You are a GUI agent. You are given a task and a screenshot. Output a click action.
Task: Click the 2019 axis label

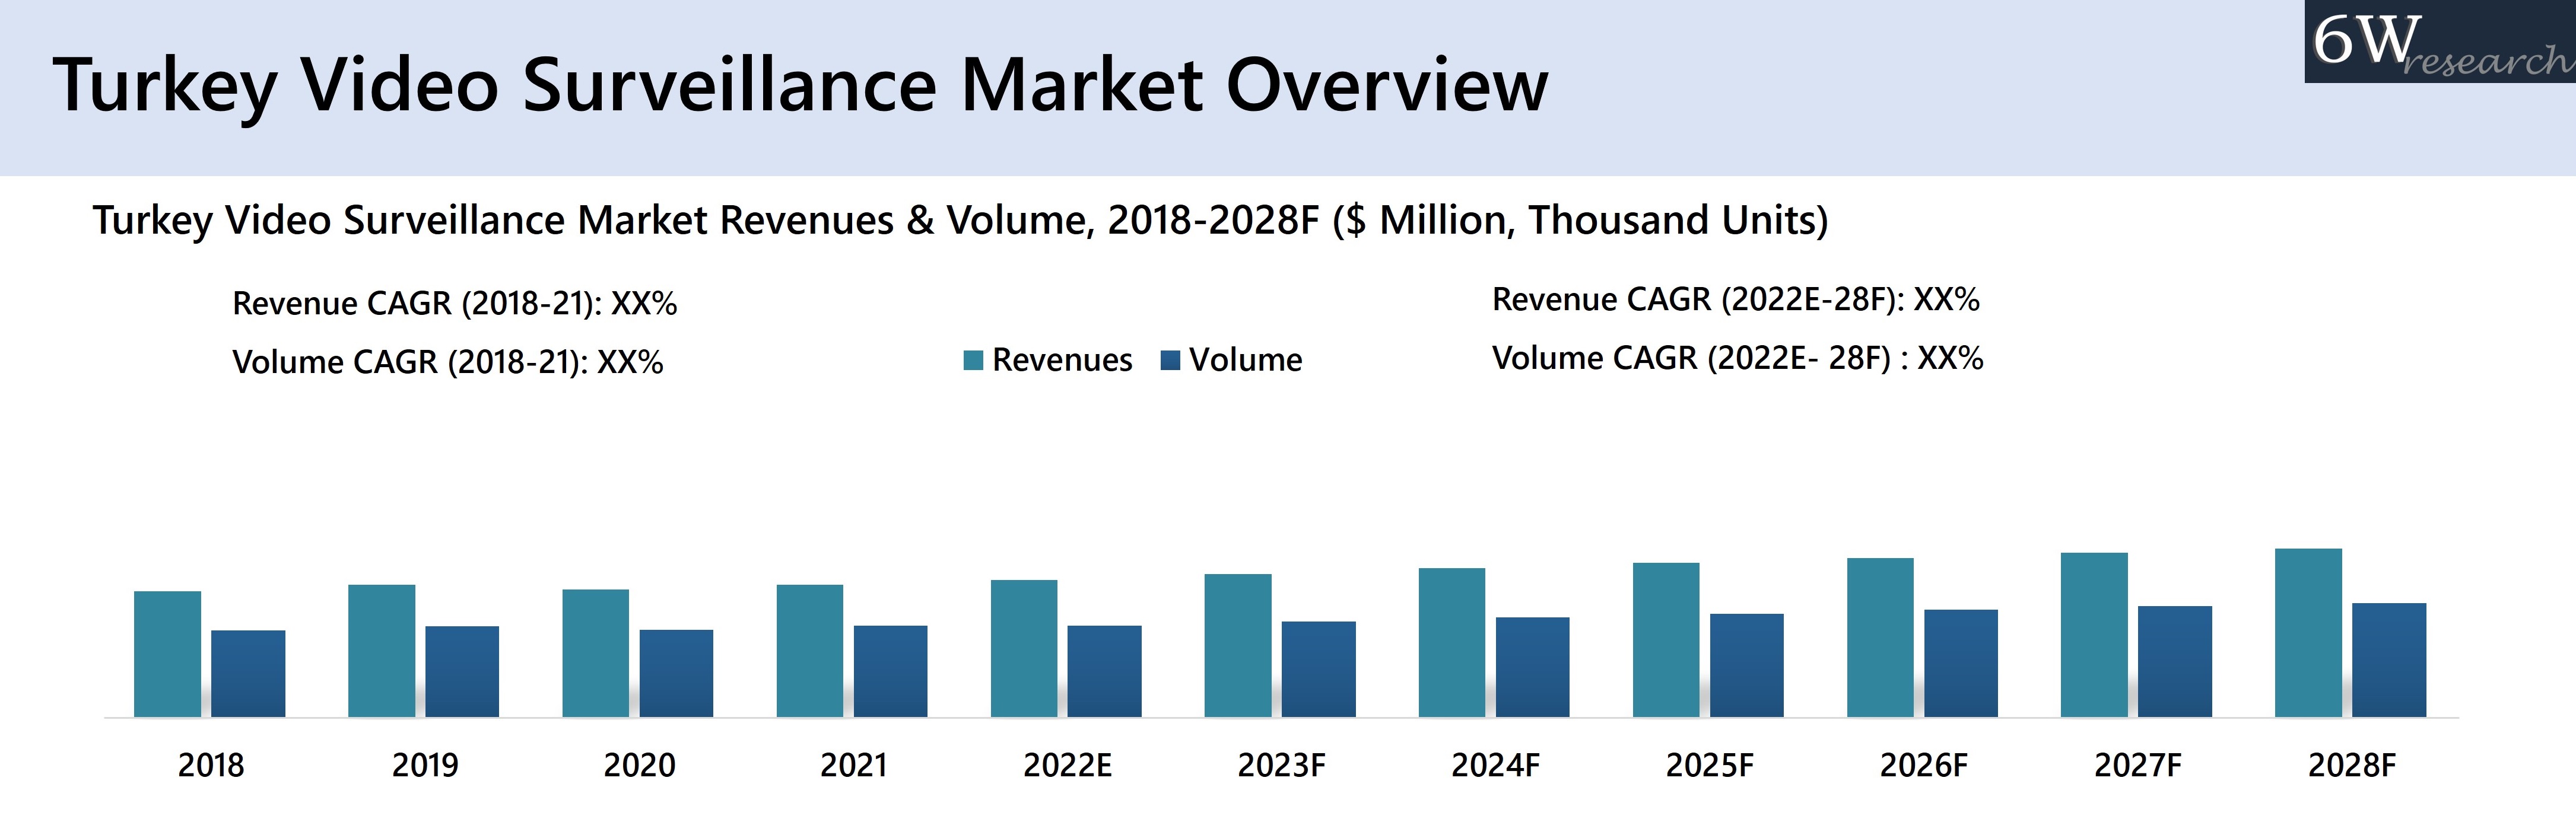tap(425, 765)
